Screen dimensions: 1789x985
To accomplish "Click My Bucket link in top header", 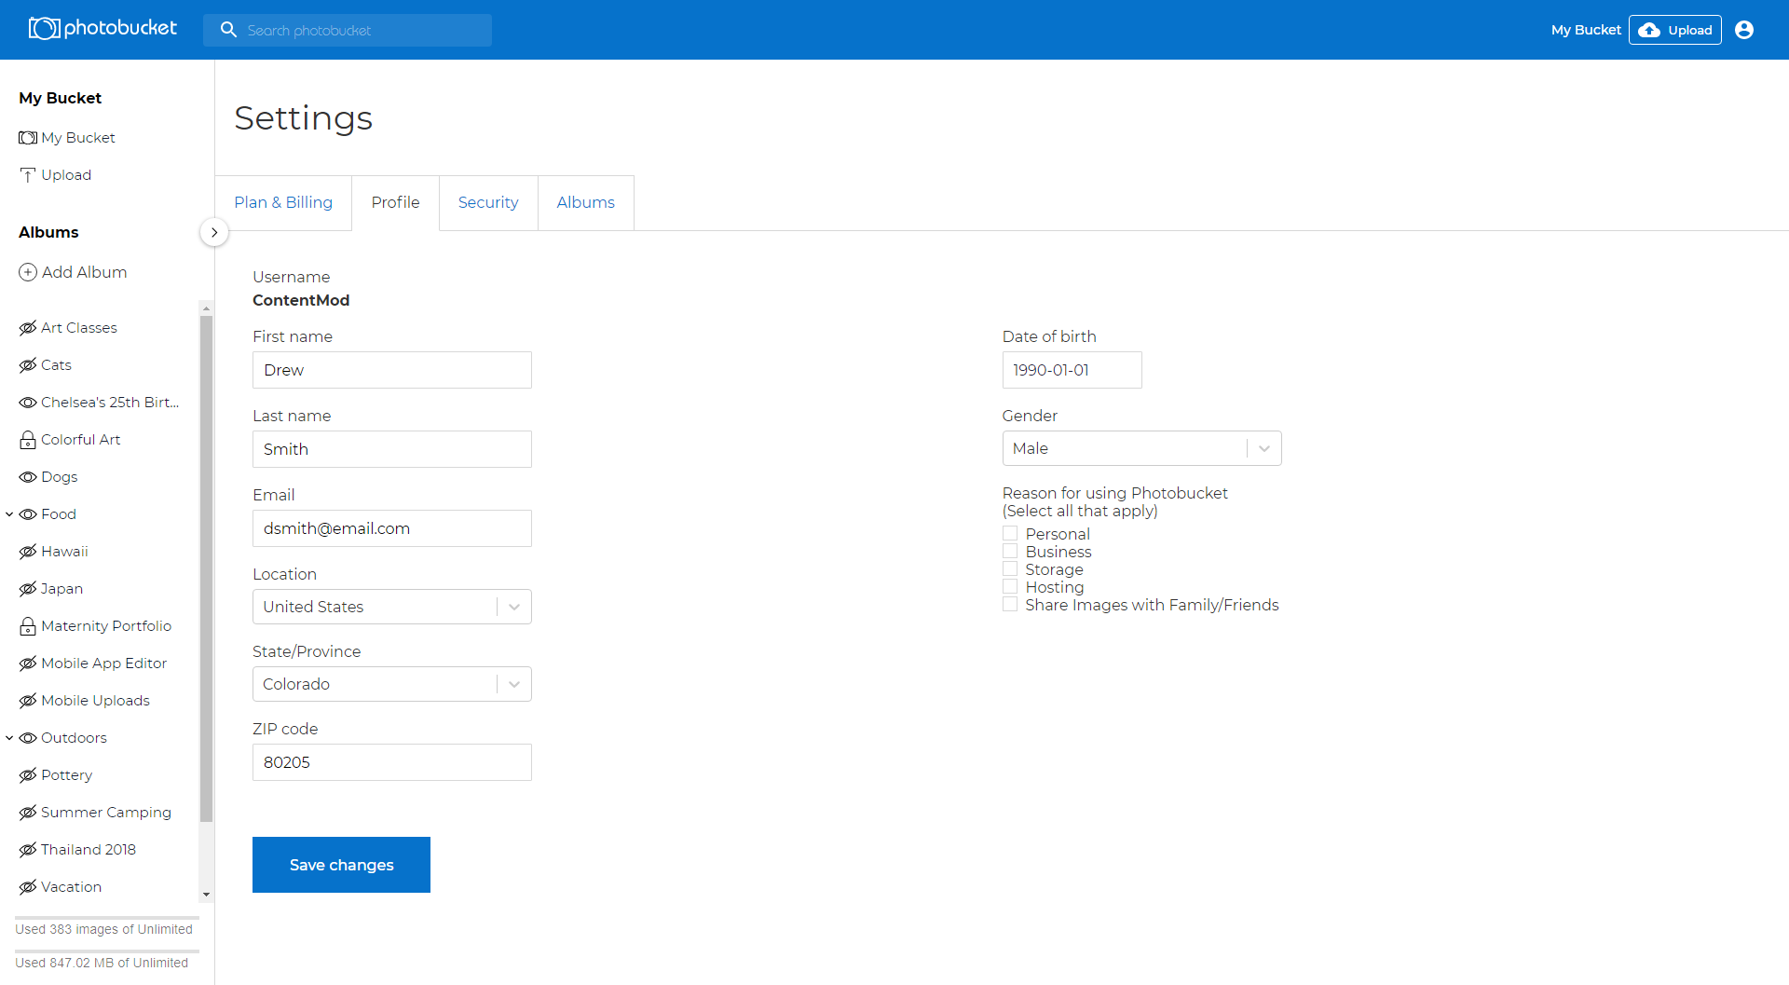I will tap(1586, 30).
